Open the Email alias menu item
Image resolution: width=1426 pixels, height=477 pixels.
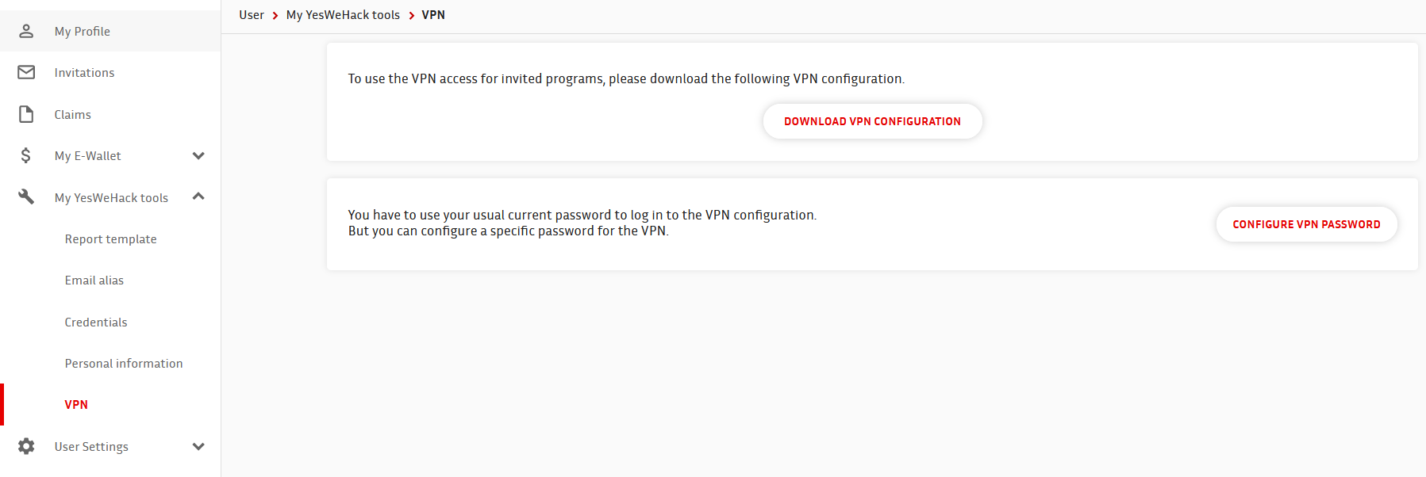click(94, 280)
